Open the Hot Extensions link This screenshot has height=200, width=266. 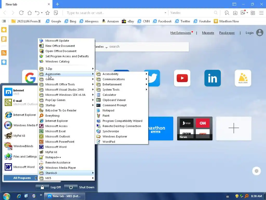point(181,33)
